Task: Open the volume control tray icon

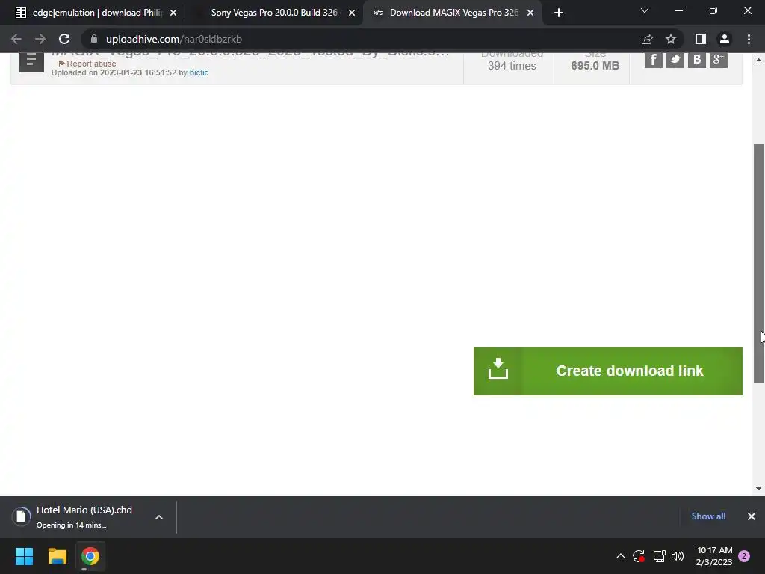Action: coord(677,556)
